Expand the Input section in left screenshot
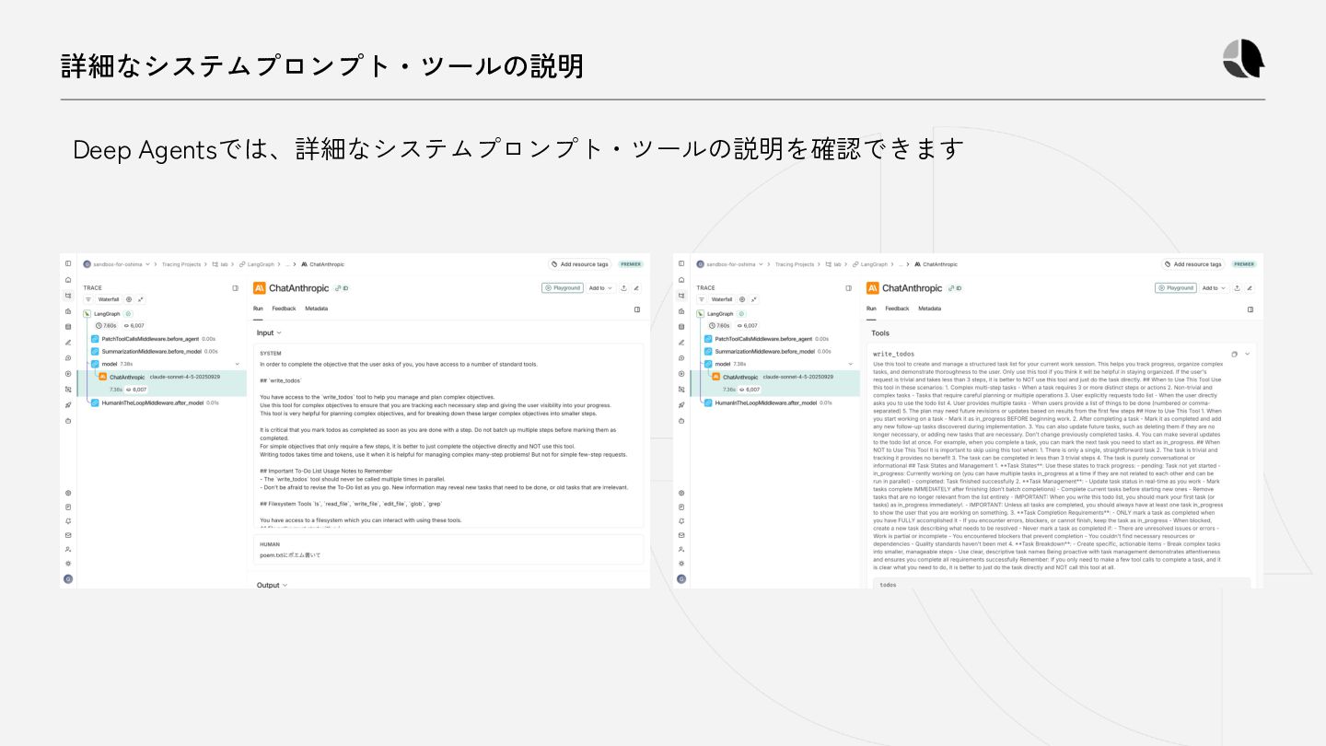The height and width of the screenshot is (746, 1326). coord(269,332)
